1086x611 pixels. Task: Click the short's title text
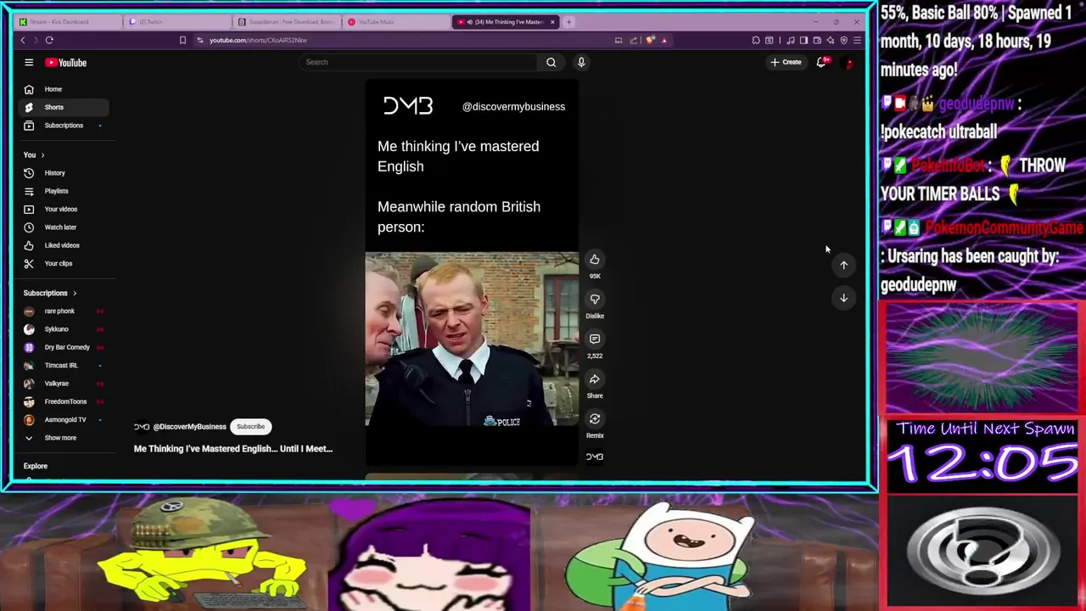[x=233, y=449]
